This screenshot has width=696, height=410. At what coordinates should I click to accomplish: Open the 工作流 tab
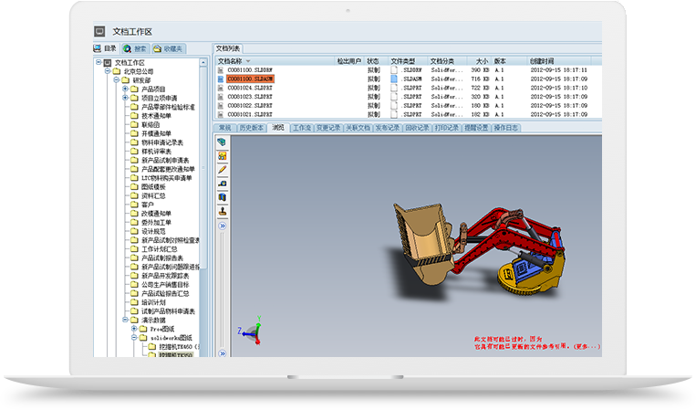pyautogui.click(x=301, y=128)
